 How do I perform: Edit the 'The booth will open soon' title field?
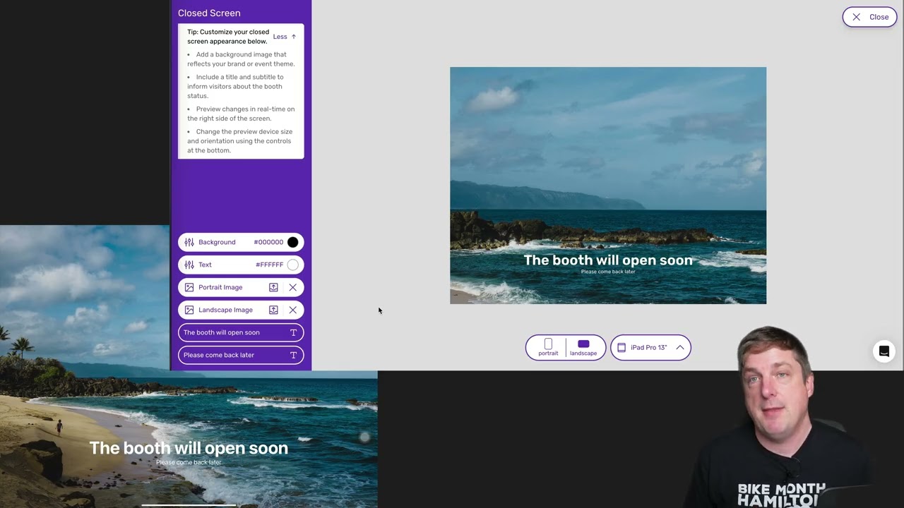point(241,332)
